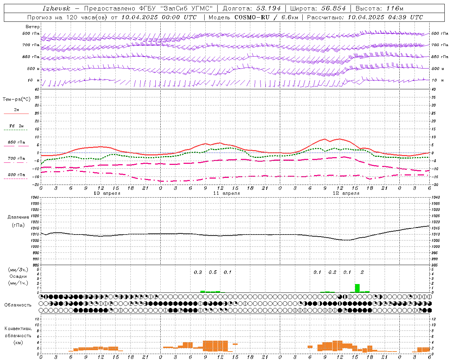Click the "Осадки" precipitation label
The width and height of the screenshot is (450, 360).
coord(18,276)
